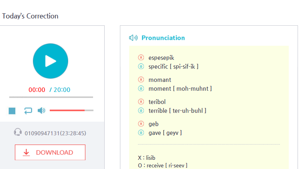Click the red X icon beside teribol
This screenshot has height=169, width=302.
[x=141, y=102]
